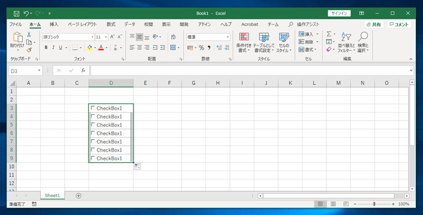Open the font name dropdown 游ゴシック

point(92,37)
